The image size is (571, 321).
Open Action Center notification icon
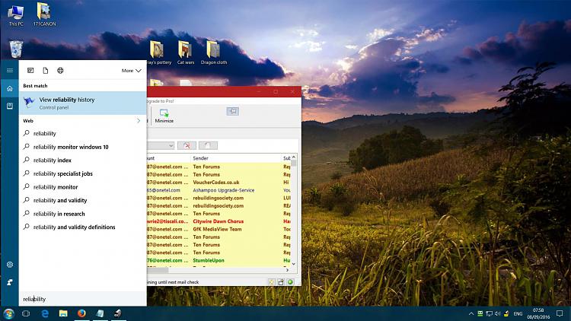(560, 313)
